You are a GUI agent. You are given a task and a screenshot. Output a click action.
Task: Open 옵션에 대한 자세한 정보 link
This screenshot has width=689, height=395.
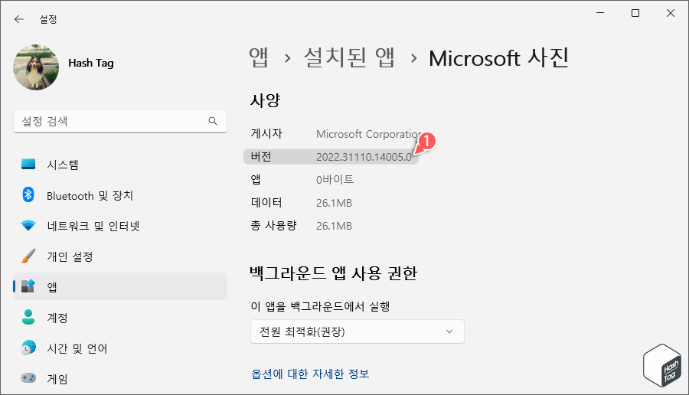pos(310,374)
